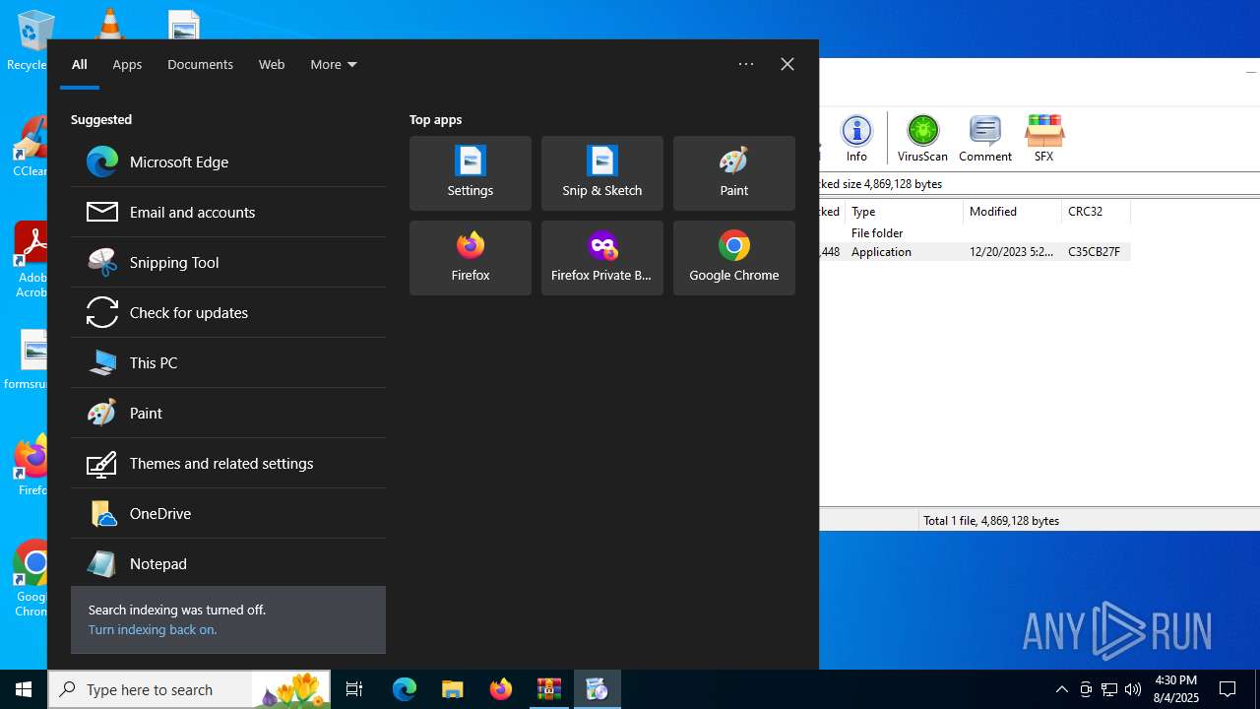1260x709 pixels.
Task: Click Info icon in WinRAR toolbar
Action: tap(856, 138)
